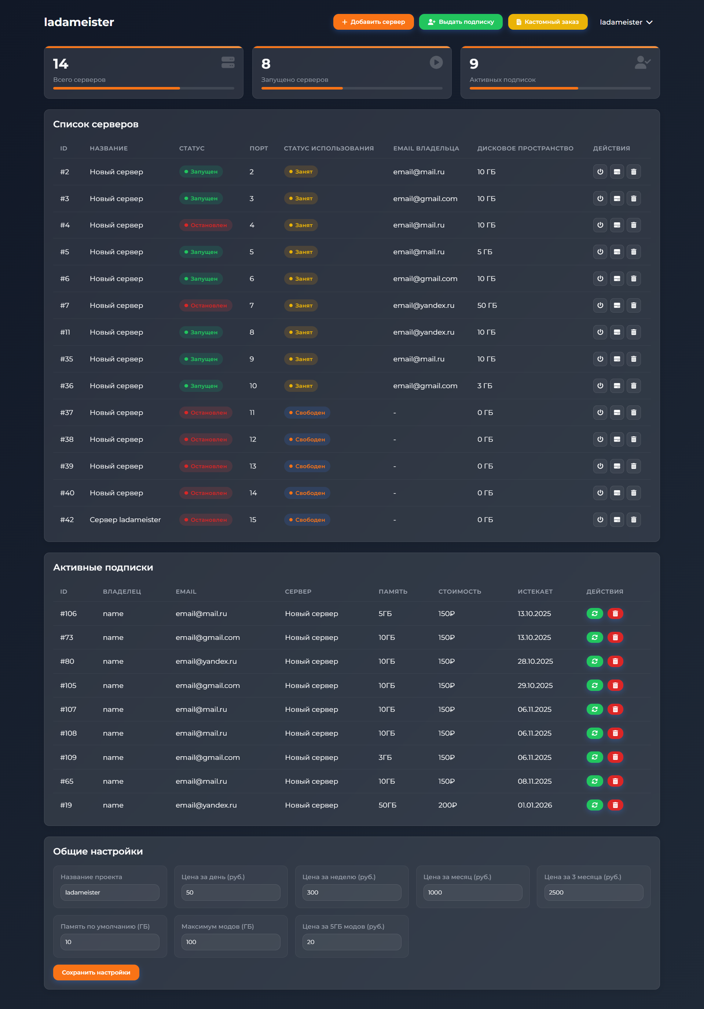Click power icon for server #2
The image size is (704, 1009).
click(x=600, y=172)
